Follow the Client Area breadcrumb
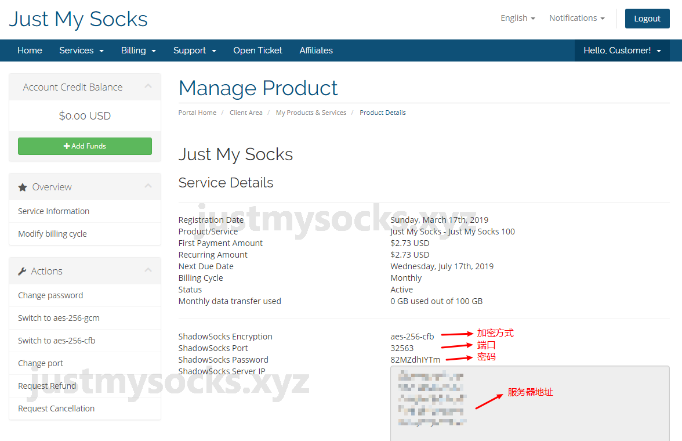 click(246, 113)
